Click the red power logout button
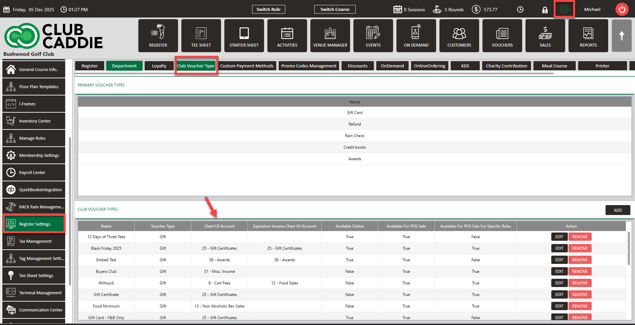The width and height of the screenshot is (635, 325). [x=622, y=10]
